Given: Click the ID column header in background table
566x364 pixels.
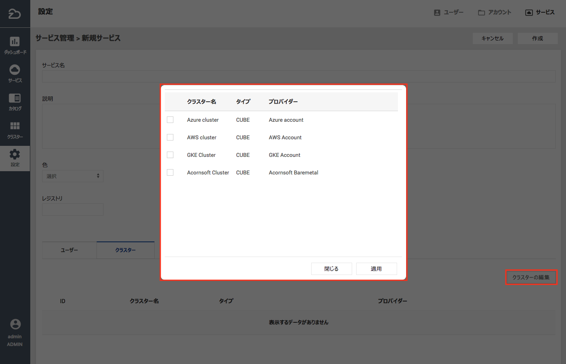Looking at the screenshot, I should click(x=63, y=301).
